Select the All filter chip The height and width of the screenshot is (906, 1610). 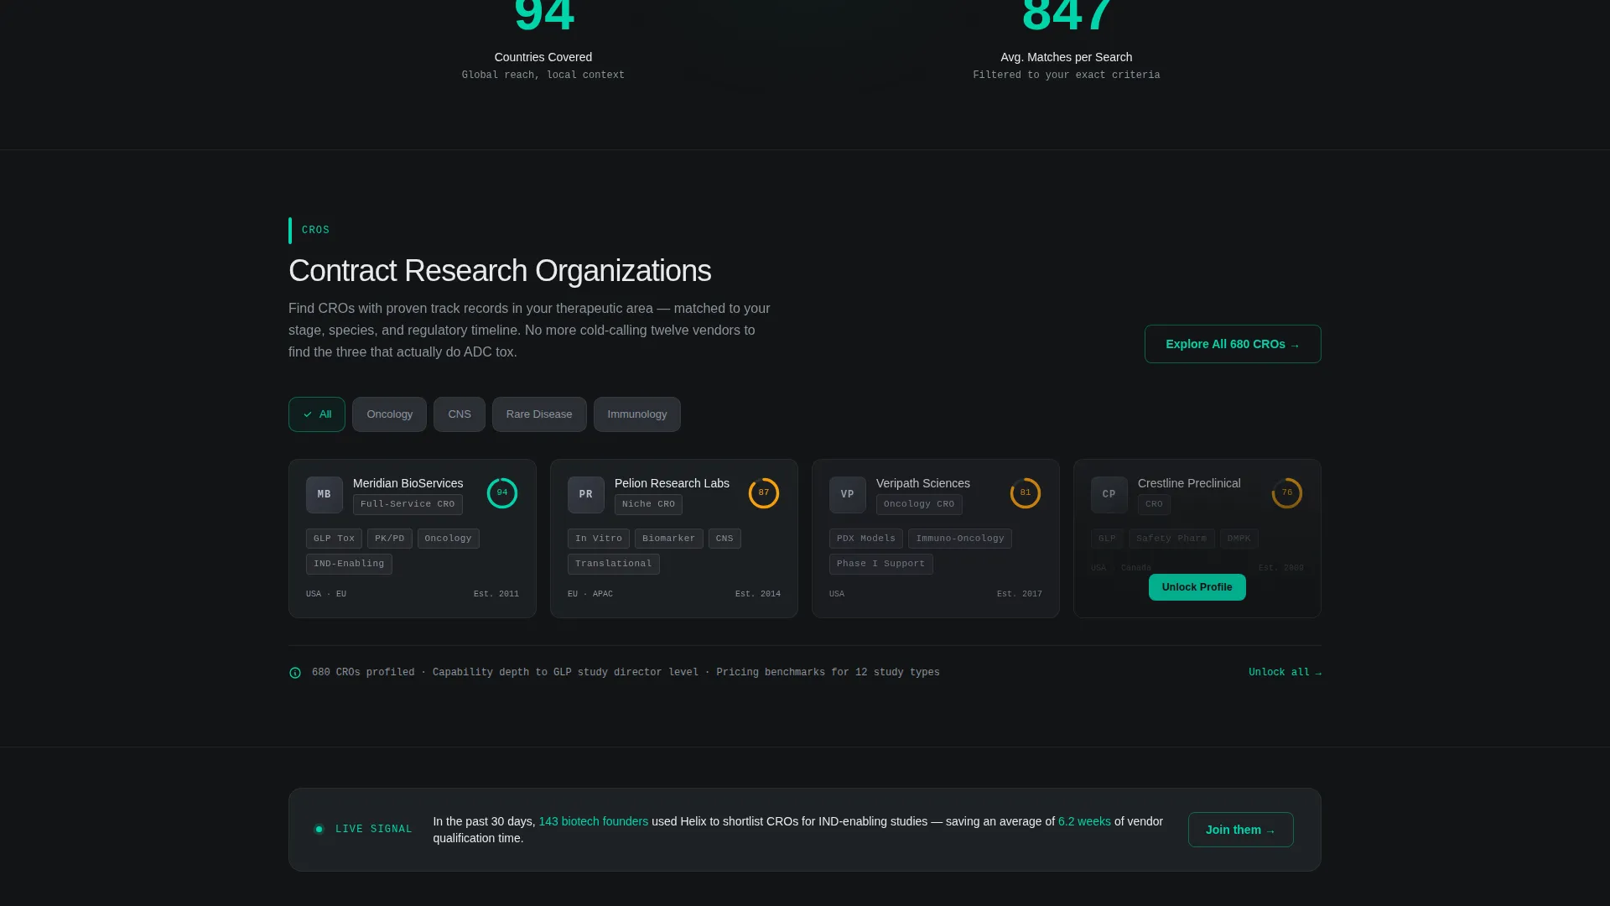317,414
